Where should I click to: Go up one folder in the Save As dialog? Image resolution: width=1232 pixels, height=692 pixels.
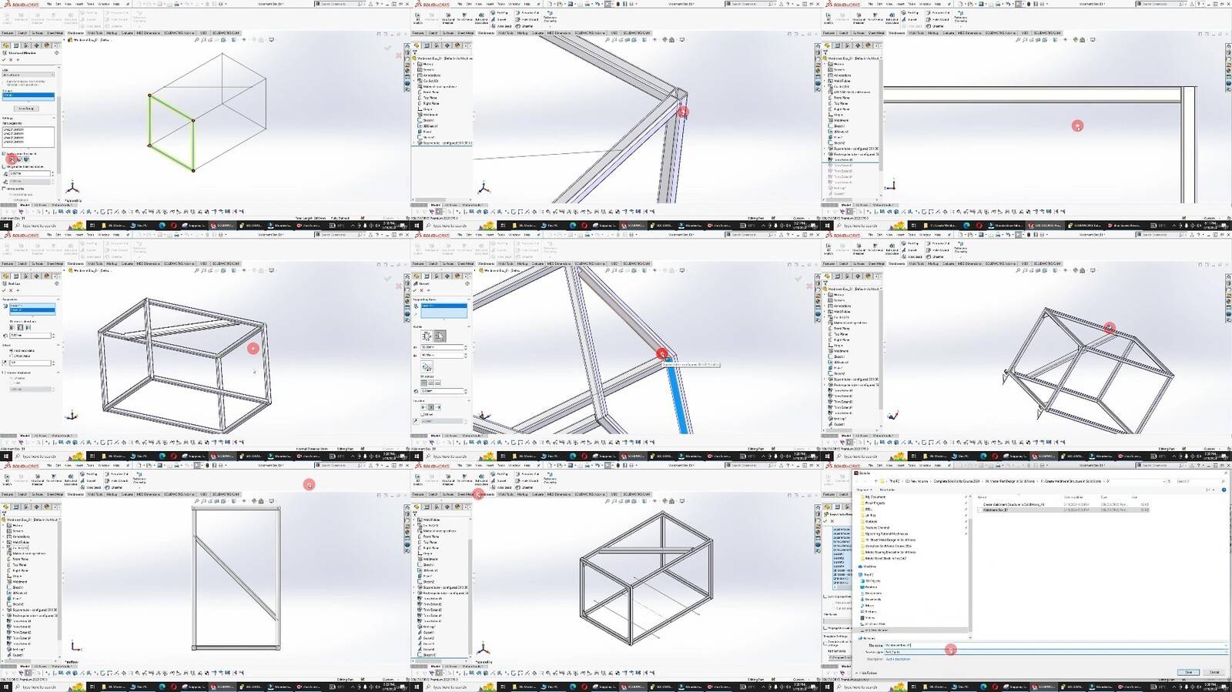[876, 481]
